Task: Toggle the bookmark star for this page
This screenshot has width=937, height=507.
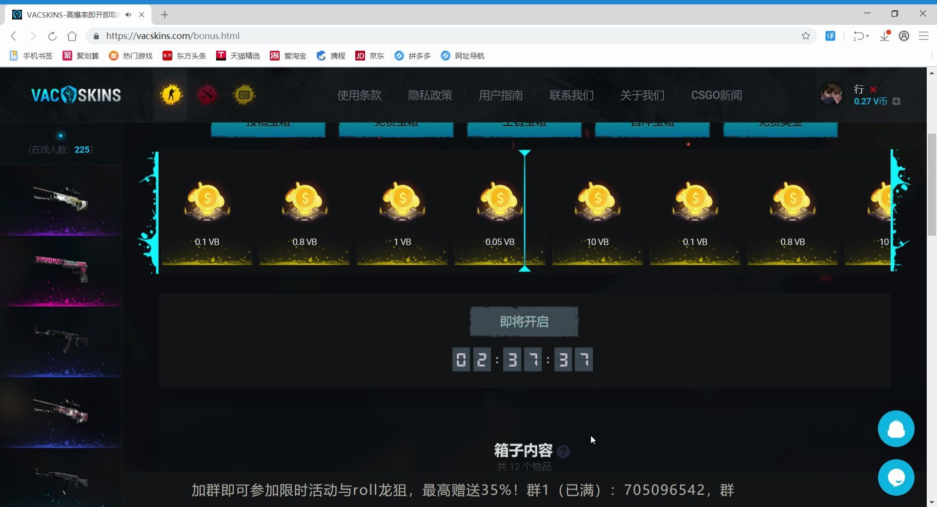Action: coord(806,36)
